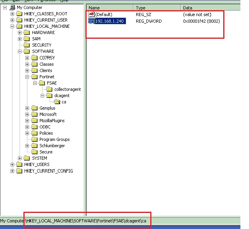Click the Policies folder icon
The image size is (249, 229).
[x=34, y=133]
